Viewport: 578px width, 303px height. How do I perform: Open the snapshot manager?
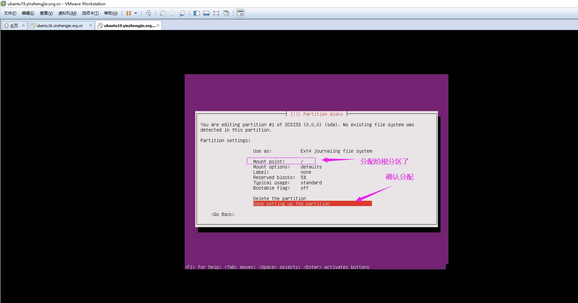click(x=182, y=13)
